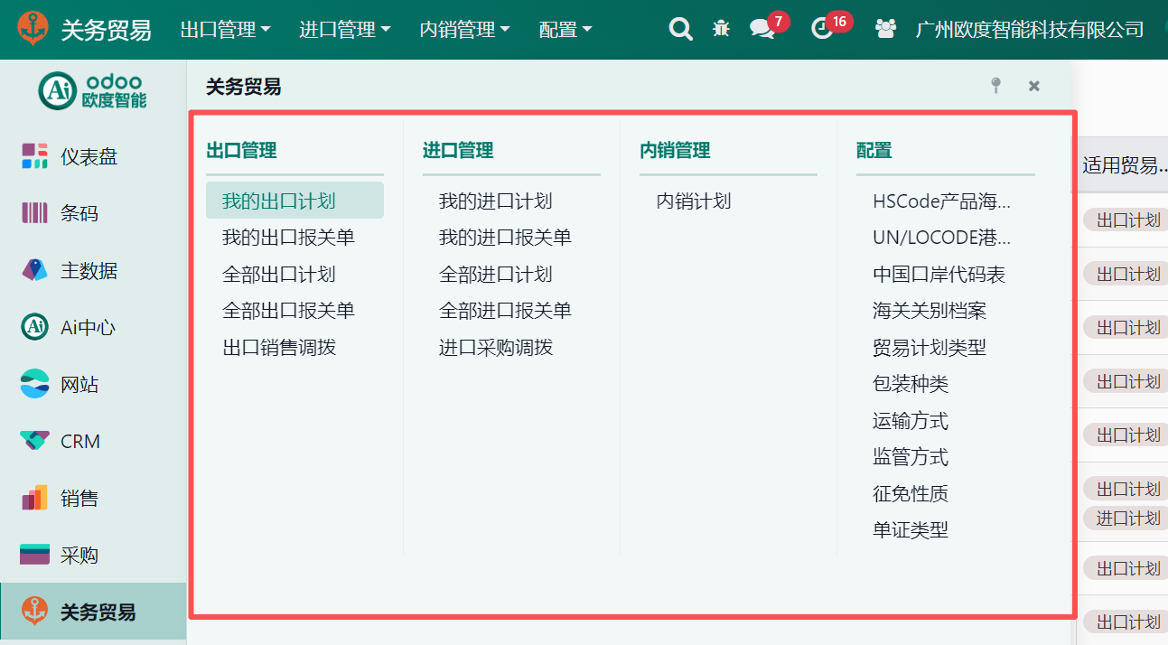Open 主数据 app icon
The width and height of the screenshot is (1168, 645).
tap(34, 270)
